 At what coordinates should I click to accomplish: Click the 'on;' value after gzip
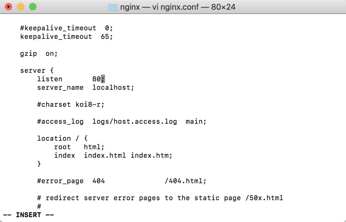(x=51, y=53)
